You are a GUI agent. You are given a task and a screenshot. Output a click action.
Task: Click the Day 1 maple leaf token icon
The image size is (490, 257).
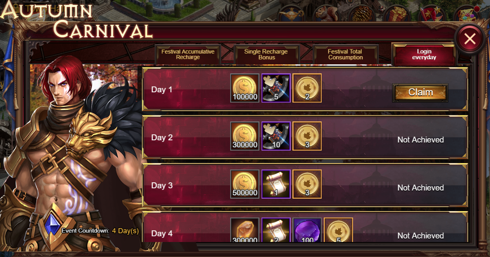click(x=307, y=88)
